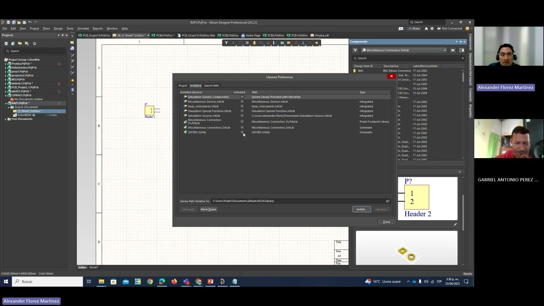The width and height of the screenshot is (544, 306).
Task: Select the LM7805.Schlib library row
Action: (285, 132)
